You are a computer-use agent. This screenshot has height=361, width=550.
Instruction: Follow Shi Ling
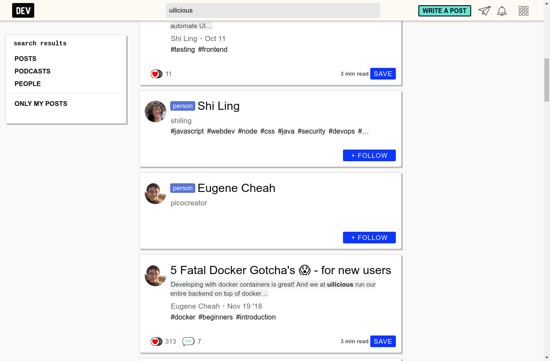[x=369, y=156]
